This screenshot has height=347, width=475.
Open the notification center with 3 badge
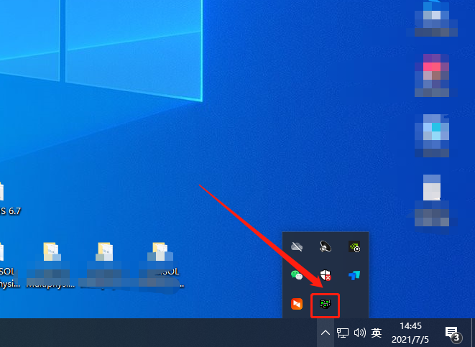coord(453,333)
